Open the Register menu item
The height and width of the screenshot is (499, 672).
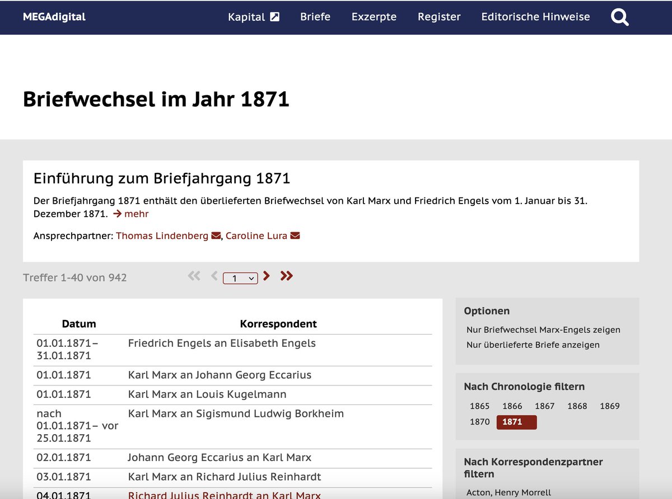(x=439, y=17)
